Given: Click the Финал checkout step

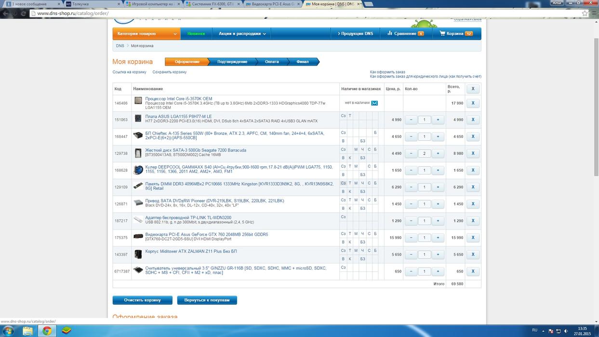Looking at the screenshot, I should (303, 62).
